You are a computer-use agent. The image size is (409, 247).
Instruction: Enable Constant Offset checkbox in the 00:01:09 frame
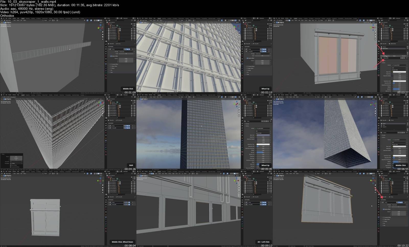click(x=111, y=64)
